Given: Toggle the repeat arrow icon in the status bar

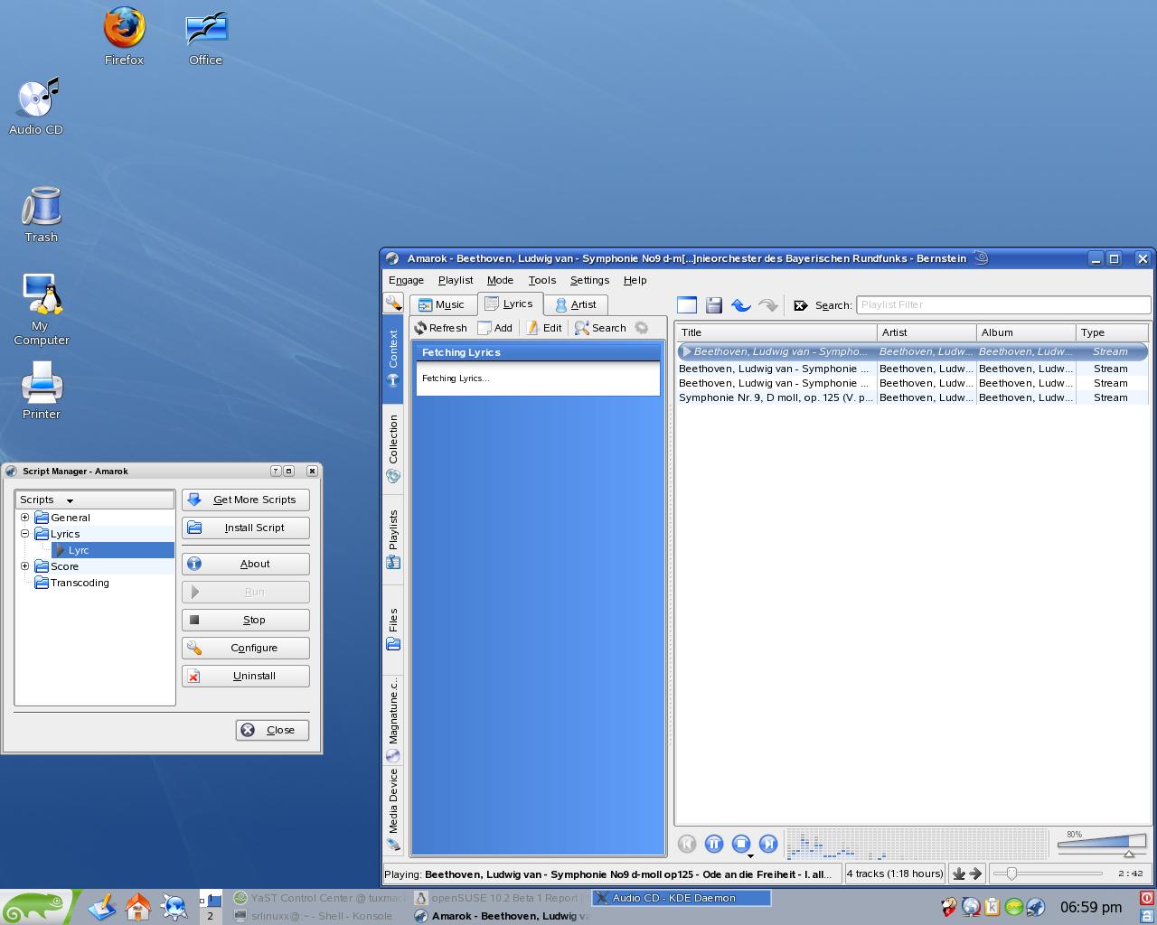Looking at the screenshot, I should pos(975,874).
